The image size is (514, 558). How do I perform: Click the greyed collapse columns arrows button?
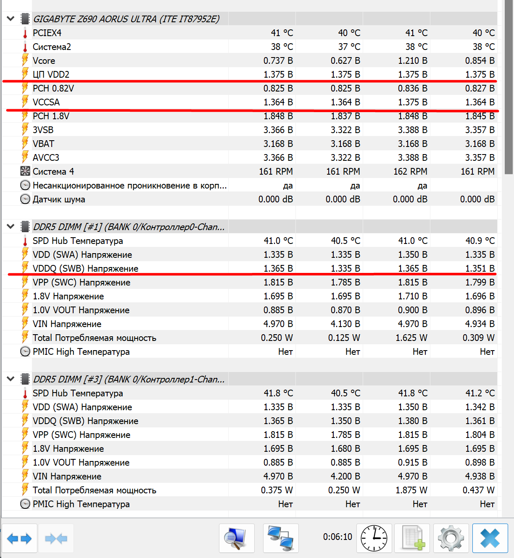56,538
